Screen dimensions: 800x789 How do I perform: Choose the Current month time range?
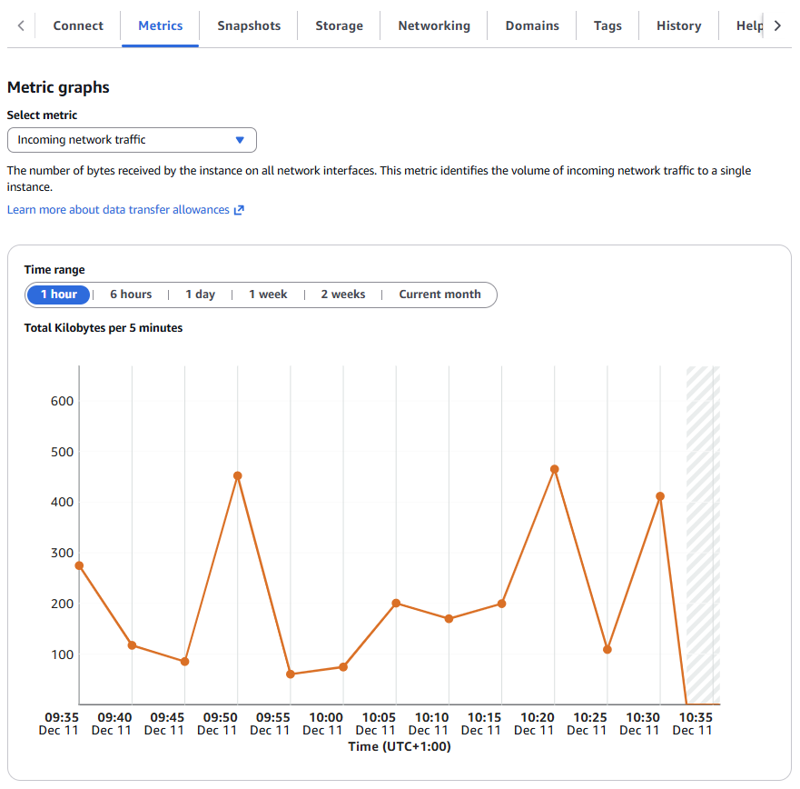(440, 294)
